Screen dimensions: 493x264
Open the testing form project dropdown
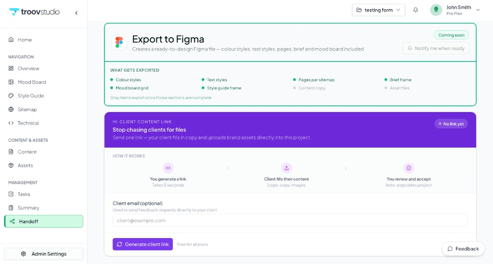pos(378,10)
